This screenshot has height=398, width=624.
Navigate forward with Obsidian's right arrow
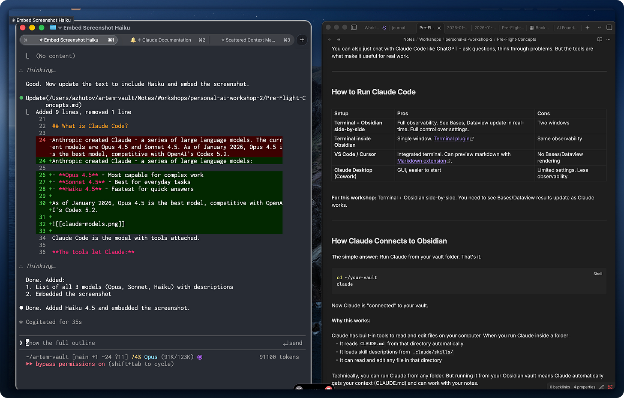[x=339, y=39]
